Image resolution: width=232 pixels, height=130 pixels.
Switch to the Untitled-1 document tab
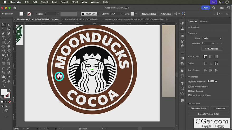(x=82, y=19)
